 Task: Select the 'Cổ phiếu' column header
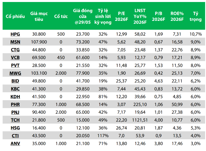15,17
